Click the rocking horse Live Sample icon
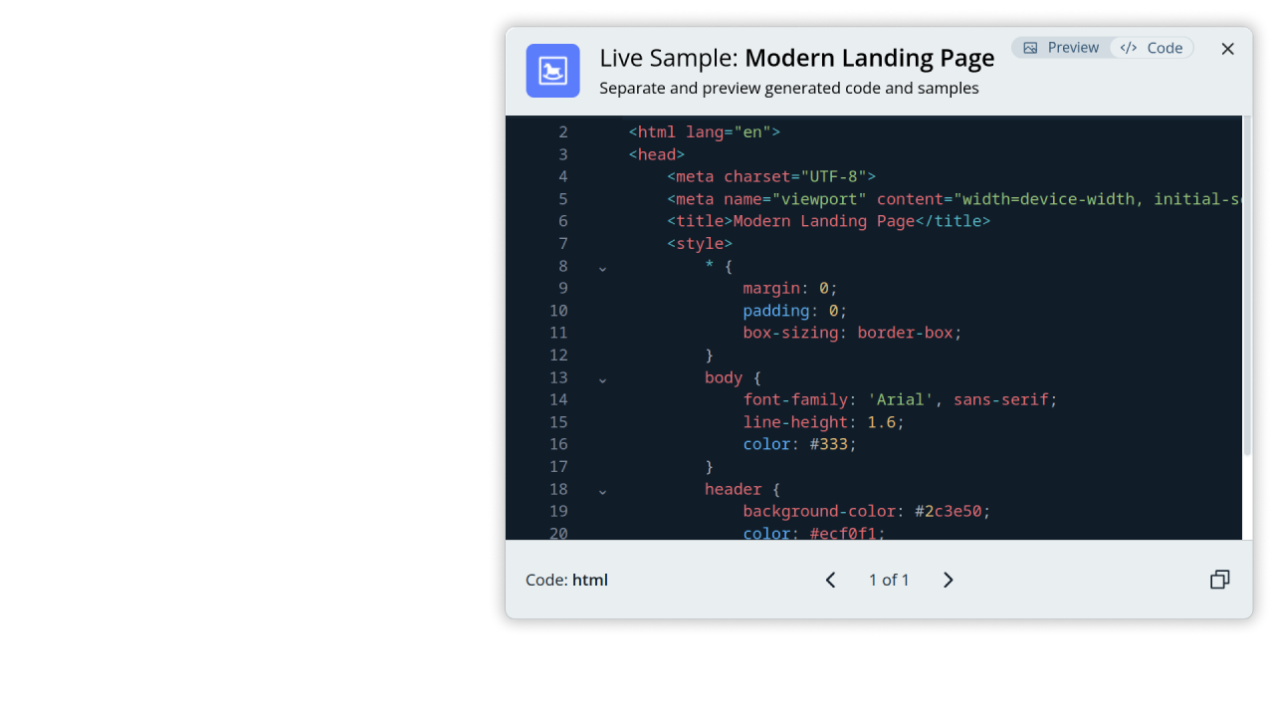 click(x=552, y=71)
